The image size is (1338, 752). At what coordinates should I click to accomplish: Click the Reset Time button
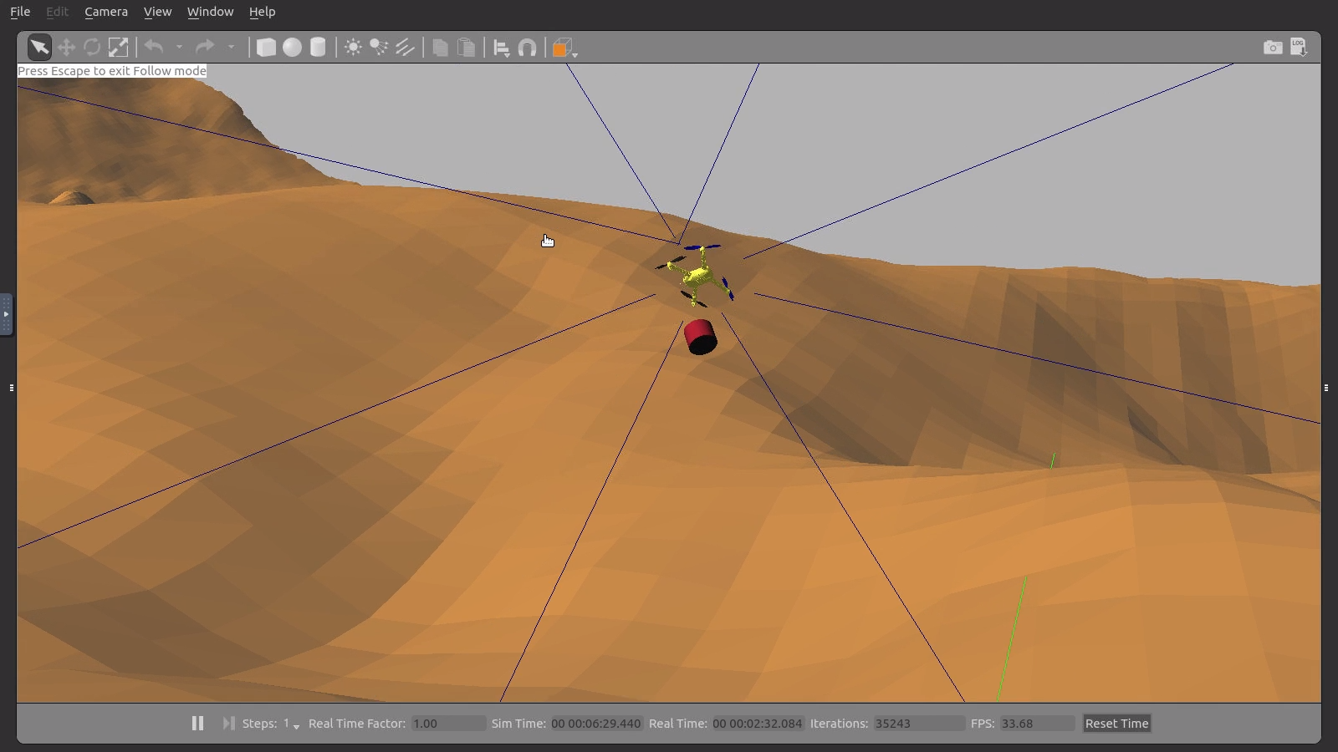pyautogui.click(x=1116, y=724)
